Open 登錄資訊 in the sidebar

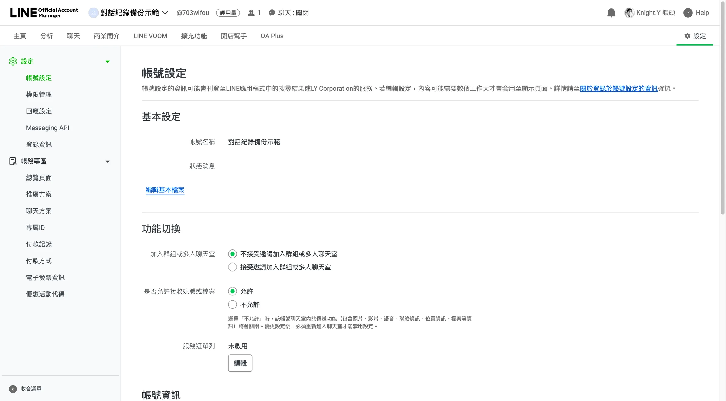(x=39, y=145)
